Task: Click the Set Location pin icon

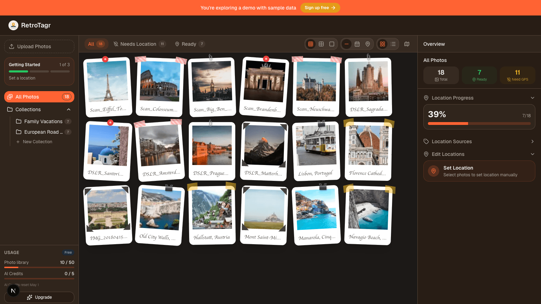Action: tap(434, 171)
